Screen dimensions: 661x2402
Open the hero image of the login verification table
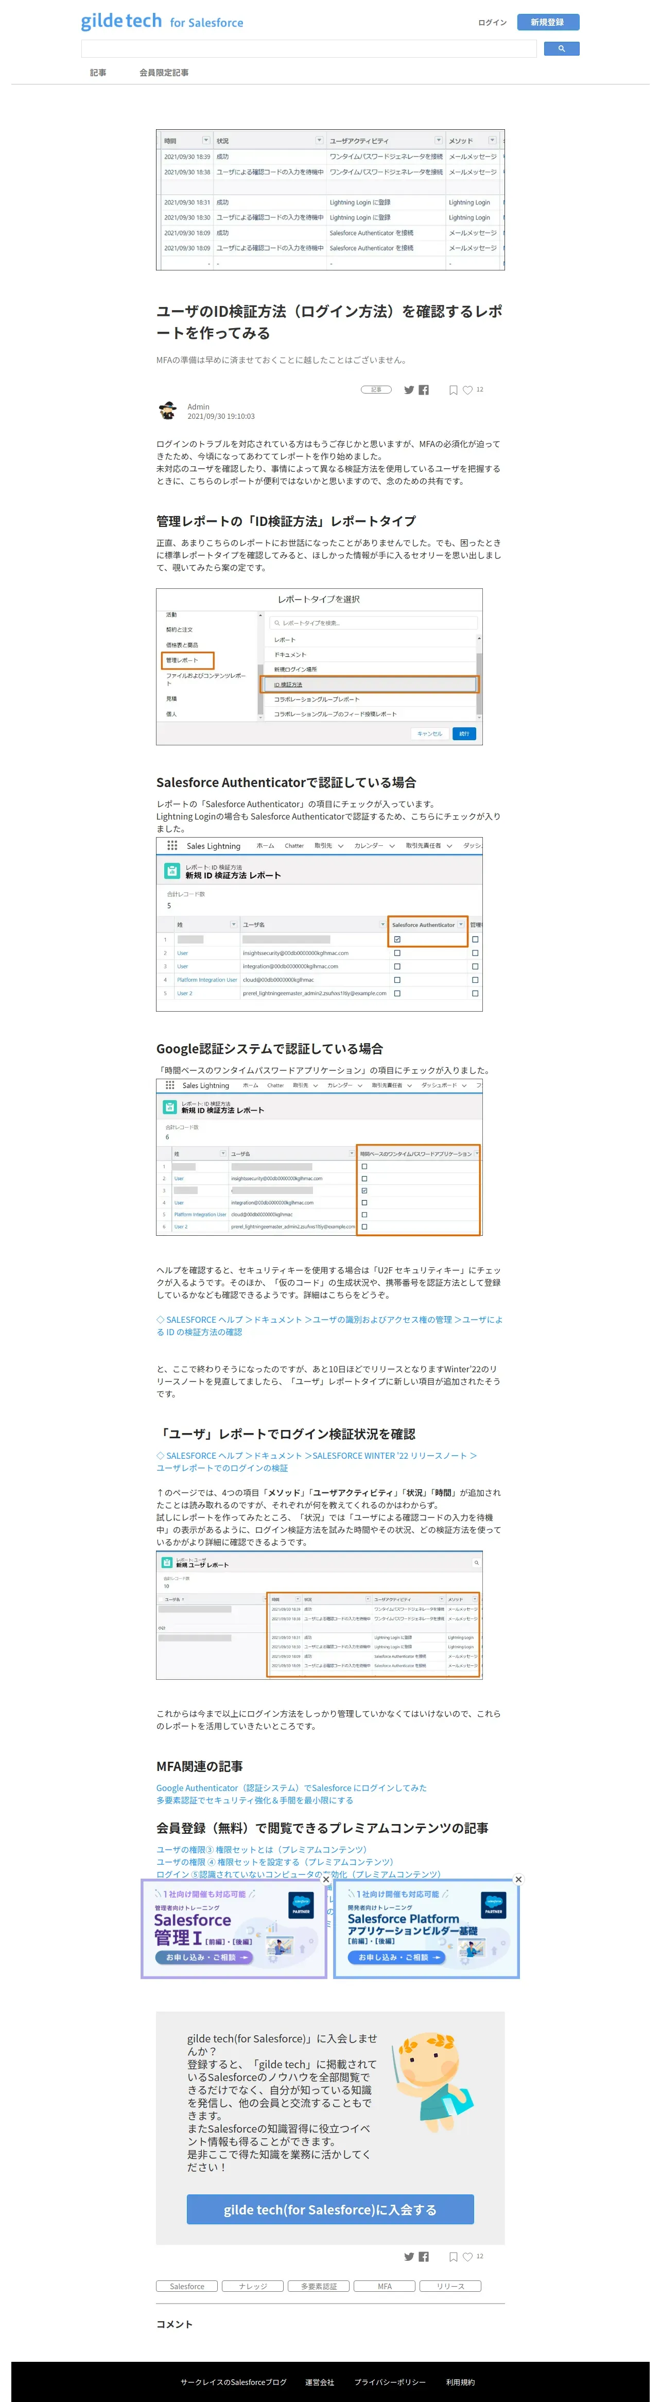click(330, 199)
